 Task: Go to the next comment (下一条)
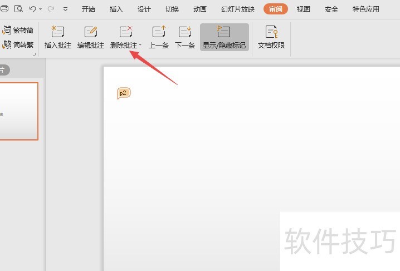tap(185, 37)
